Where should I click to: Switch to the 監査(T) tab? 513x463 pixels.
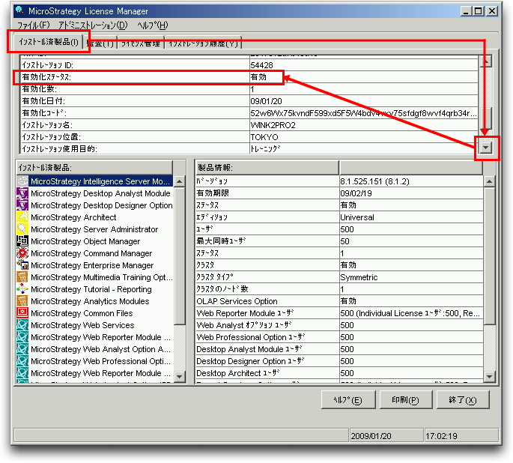coord(100,43)
